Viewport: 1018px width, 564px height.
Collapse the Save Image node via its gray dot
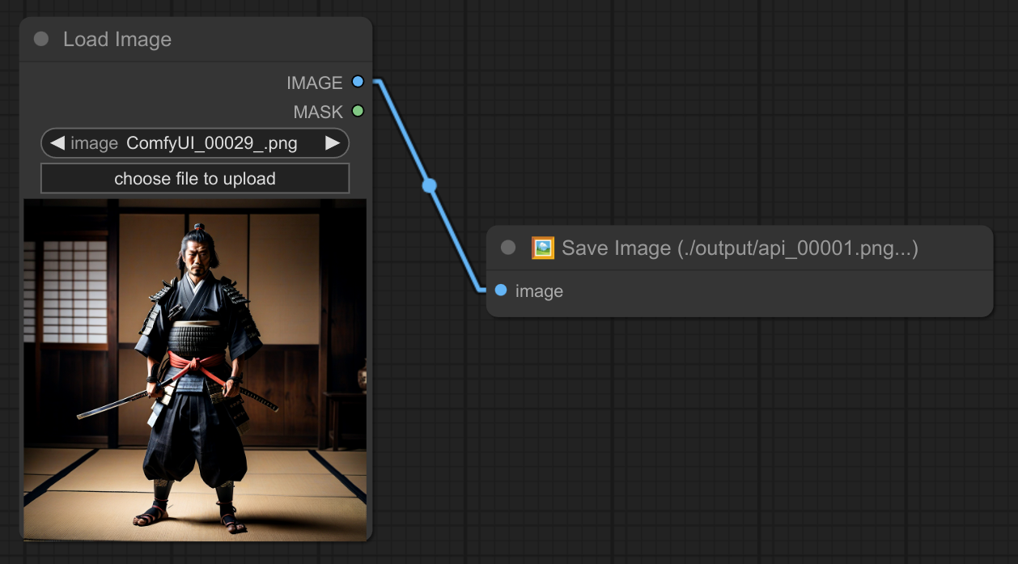508,248
